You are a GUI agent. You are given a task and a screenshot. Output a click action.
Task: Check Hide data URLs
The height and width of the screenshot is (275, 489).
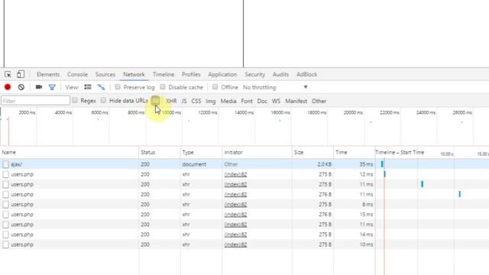point(103,100)
